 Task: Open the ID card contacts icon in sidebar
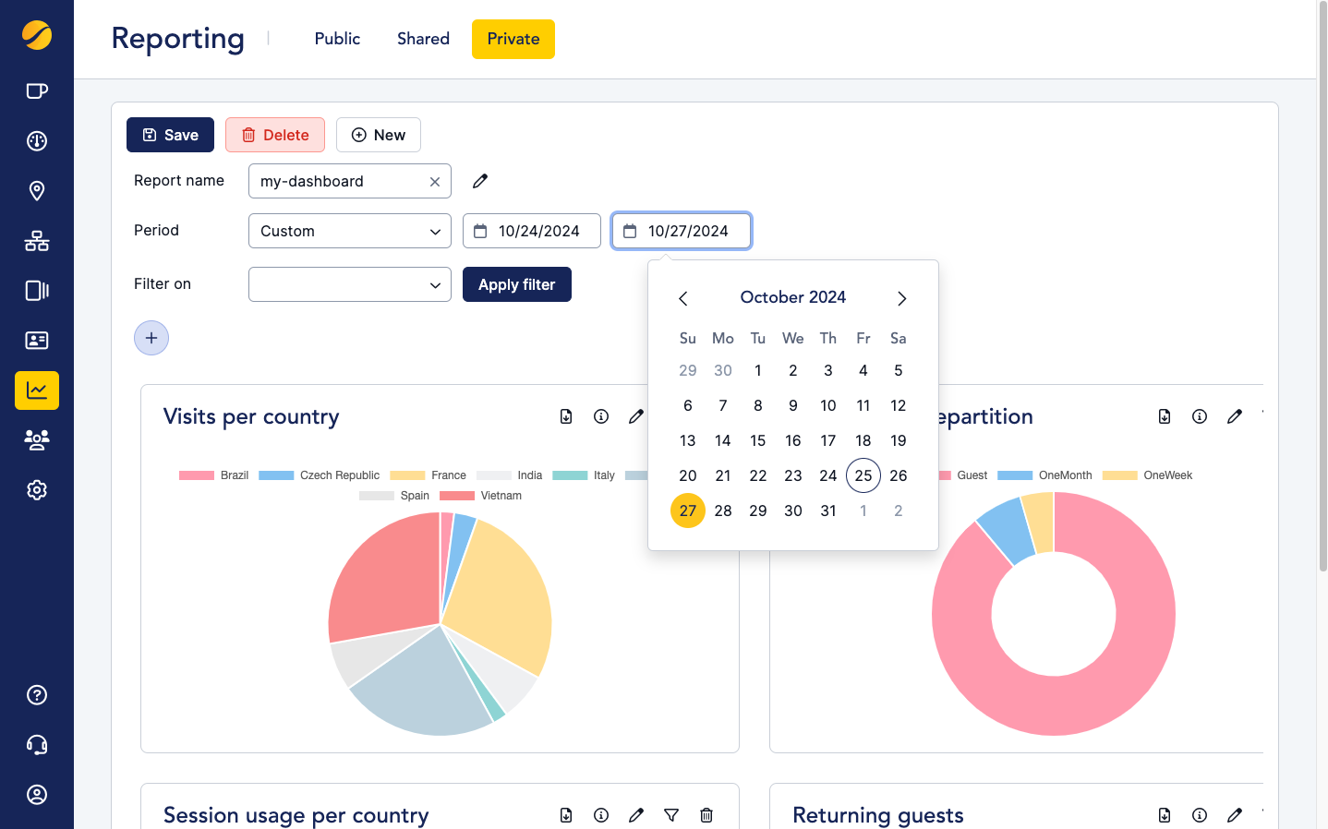coord(36,341)
